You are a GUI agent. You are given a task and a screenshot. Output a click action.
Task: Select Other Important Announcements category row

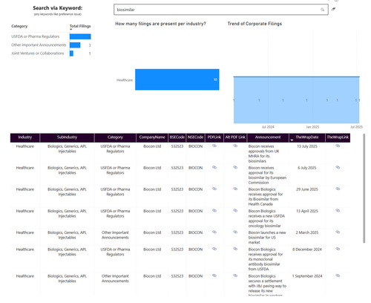[x=39, y=45]
